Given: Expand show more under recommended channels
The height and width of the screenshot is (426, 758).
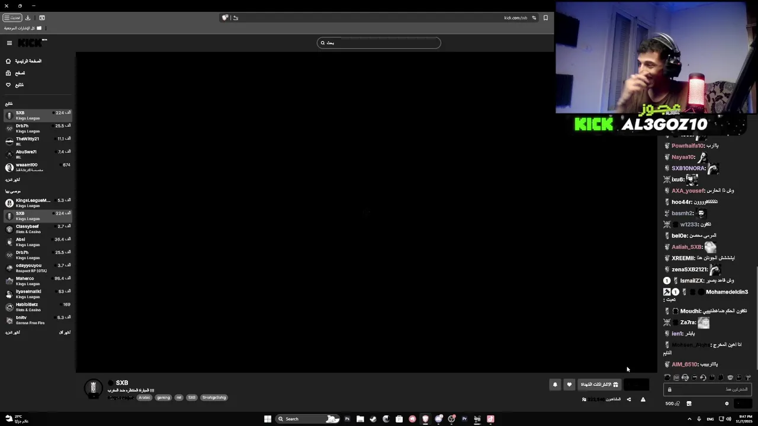Looking at the screenshot, I should pos(12,333).
